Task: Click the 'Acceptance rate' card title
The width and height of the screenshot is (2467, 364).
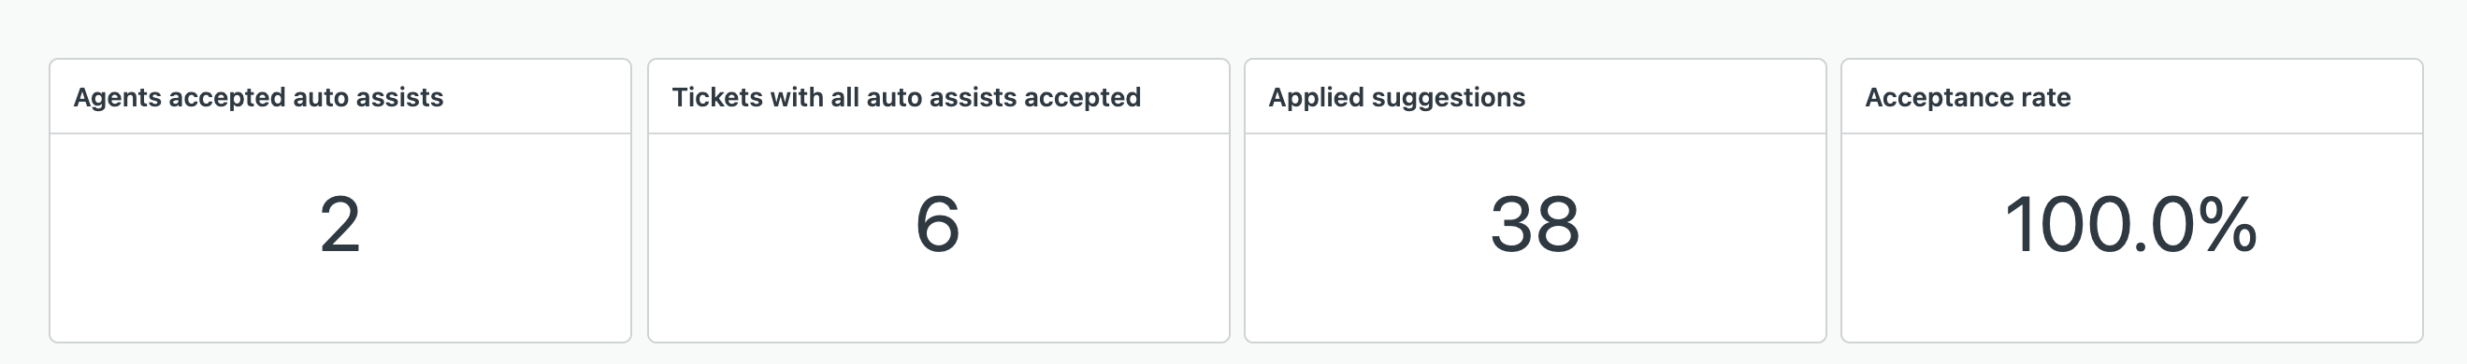Action: coord(1967,97)
